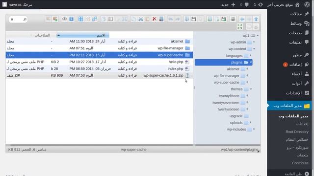Open Root Directory submenu link
The height and width of the screenshot is (176, 314).
click(297, 132)
